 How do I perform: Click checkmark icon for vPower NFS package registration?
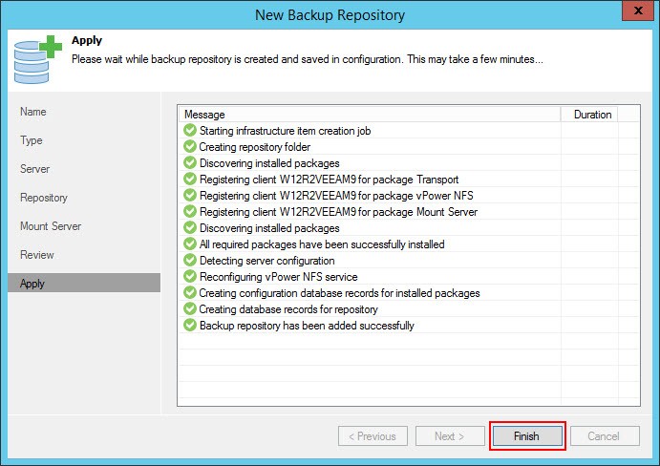coord(190,196)
